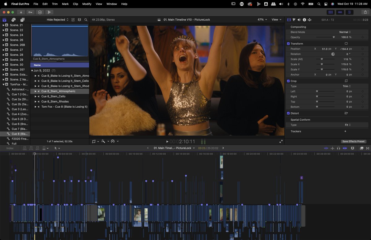Image resolution: width=371 pixels, height=240 pixels.
Task: Show the Transform on-screen controls icon
Action: point(346,44)
